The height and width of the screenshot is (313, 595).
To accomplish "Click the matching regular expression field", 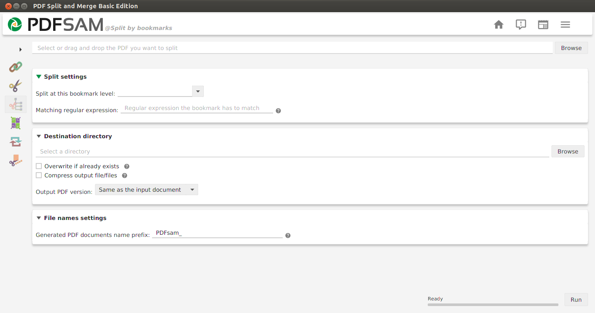I will coord(197,108).
